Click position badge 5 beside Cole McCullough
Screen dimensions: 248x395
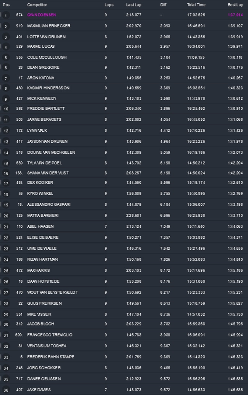tap(6, 58)
